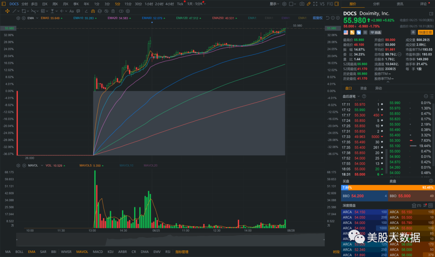Toggle the right quote panel icon
The width and height of the screenshot is (435, 257).
(x=337, y=4)
